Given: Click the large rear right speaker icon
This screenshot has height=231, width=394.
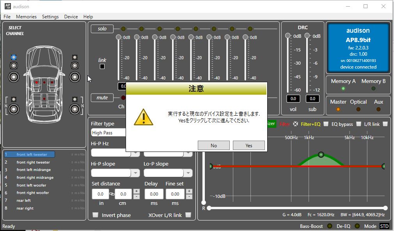Looking at the screenshot, I should [x=75, y=109].
